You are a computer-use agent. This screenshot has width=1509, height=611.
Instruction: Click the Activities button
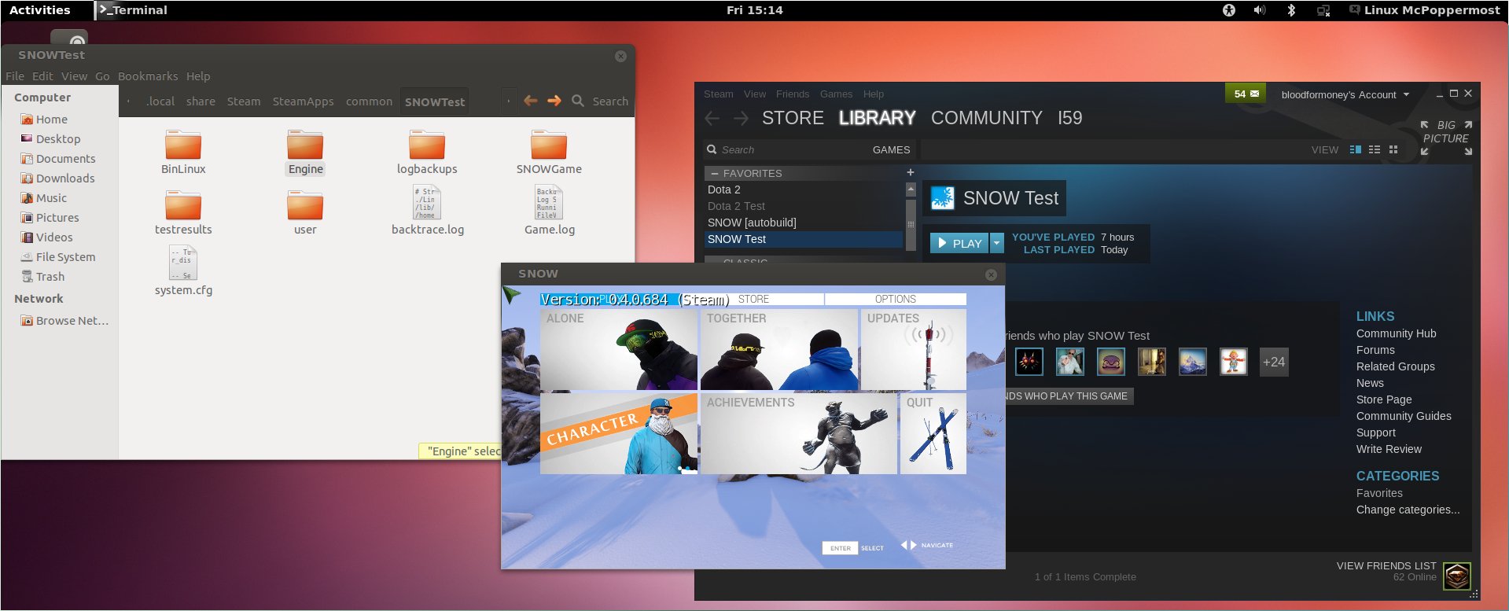point(40,10)
